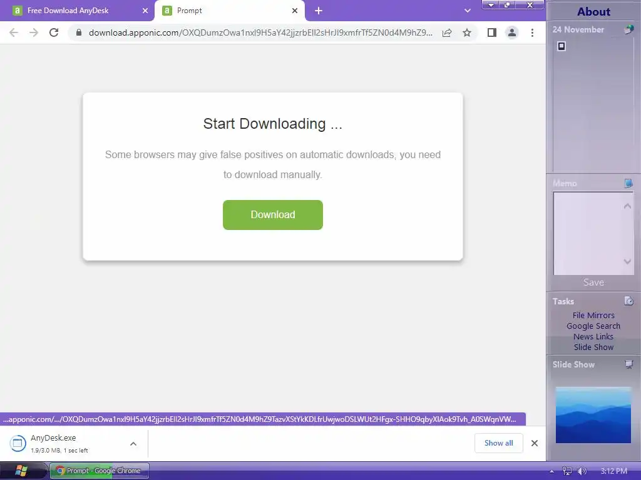The height and width of the screenshot is (480, 641).
Task: Open the Chrome three-dot menu
Action: click(x=532, y=32)
